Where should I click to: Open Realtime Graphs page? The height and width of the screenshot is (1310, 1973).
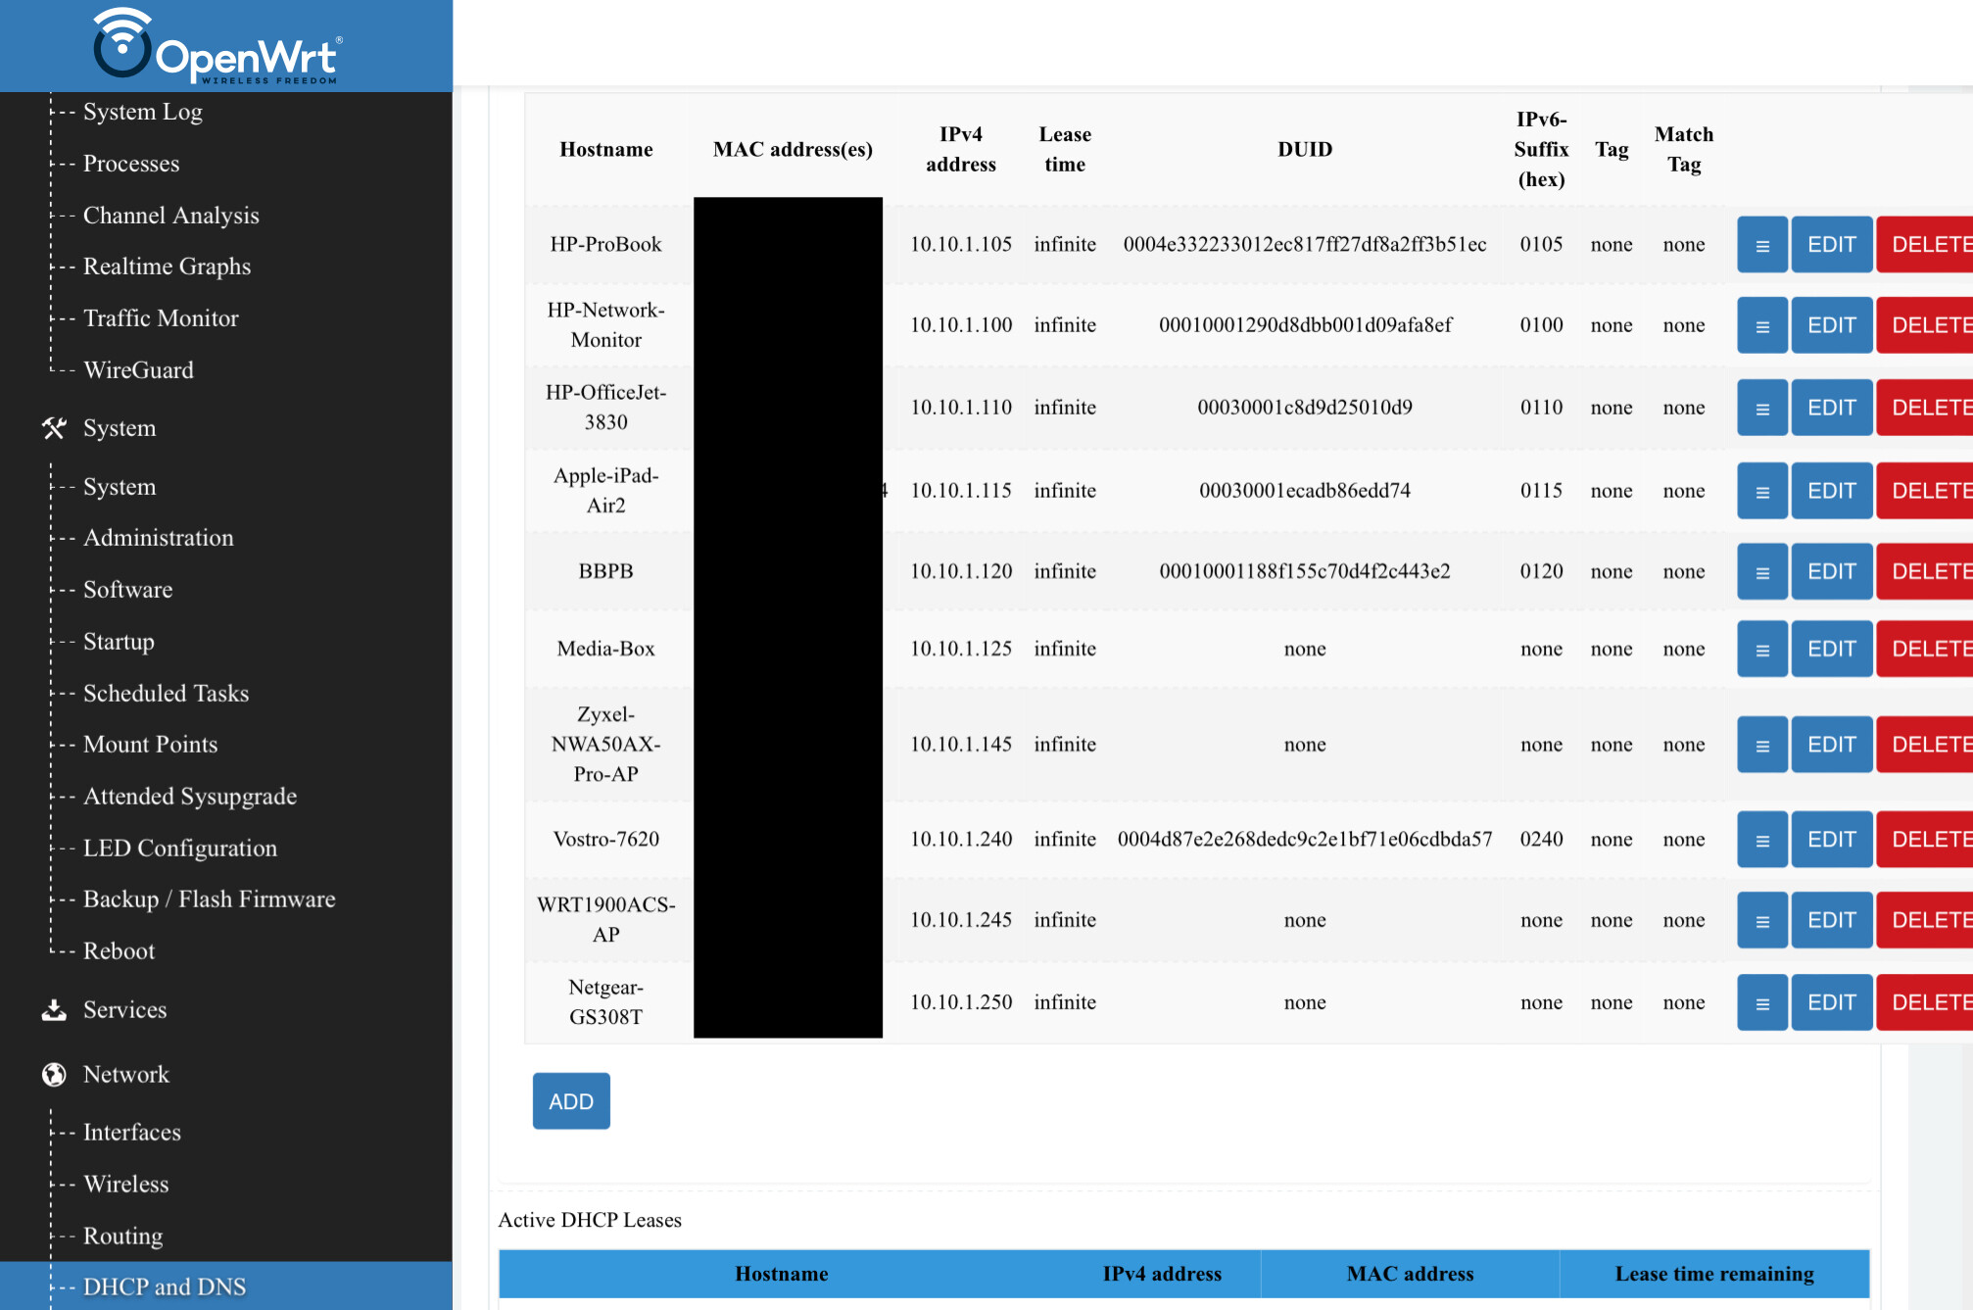(168, 267)
